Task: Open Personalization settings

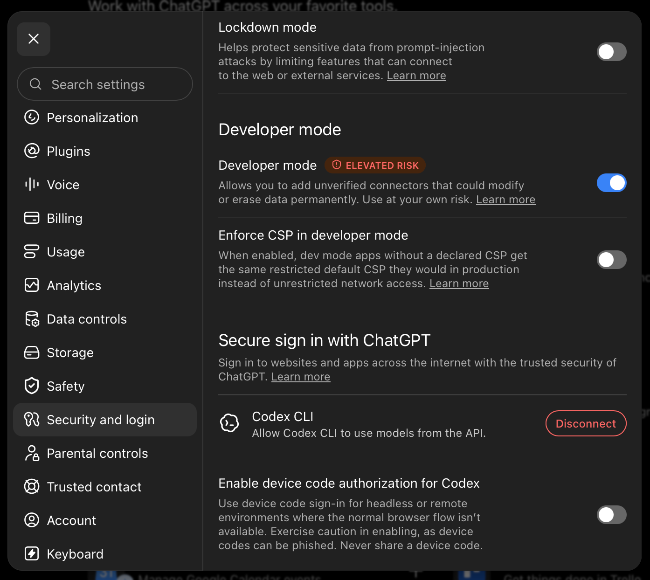Action: (105, 117)
